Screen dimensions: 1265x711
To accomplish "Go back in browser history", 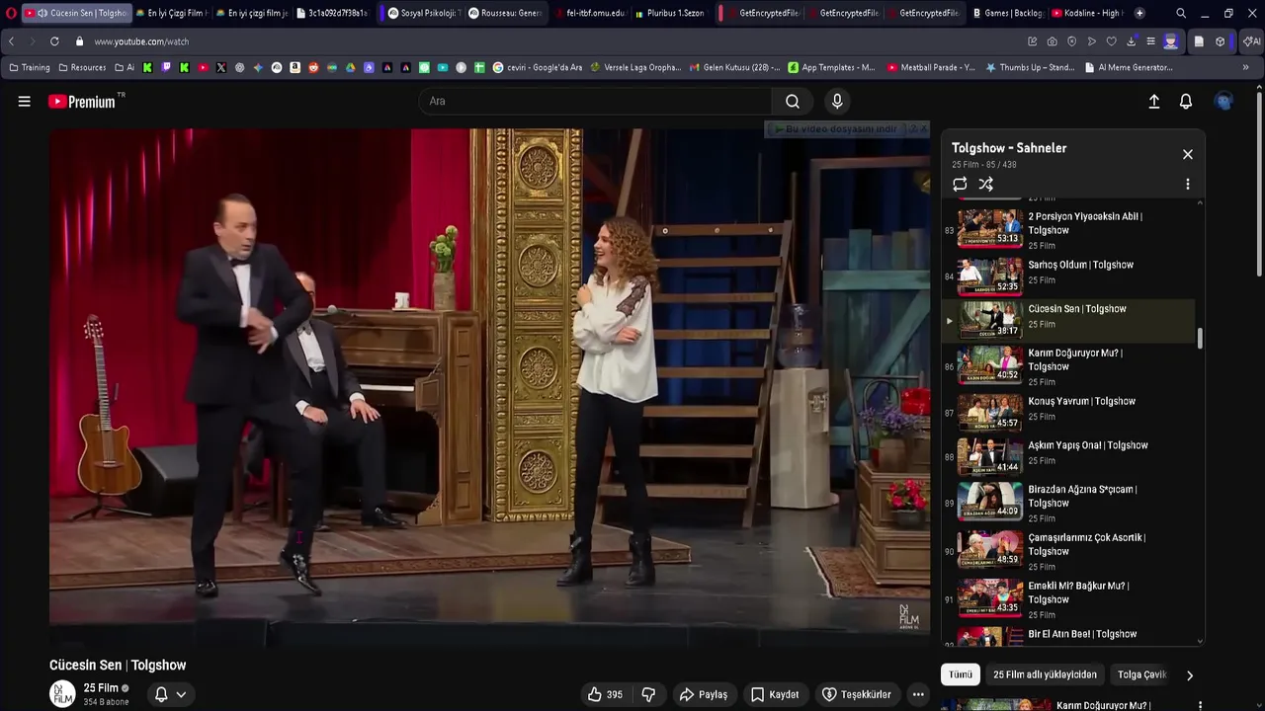I will pyautogui.click(x=11, y=41).
